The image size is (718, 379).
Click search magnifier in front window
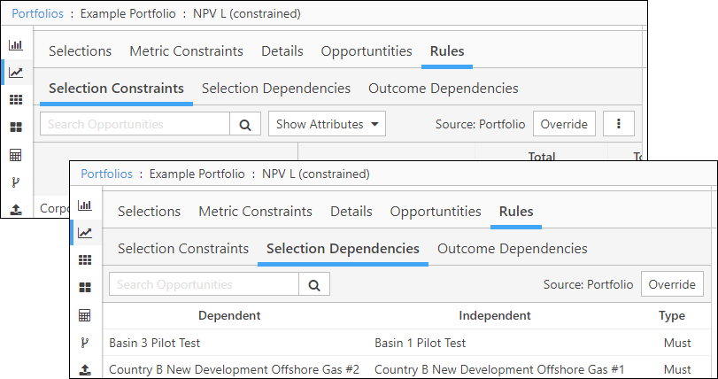(314, 285)
